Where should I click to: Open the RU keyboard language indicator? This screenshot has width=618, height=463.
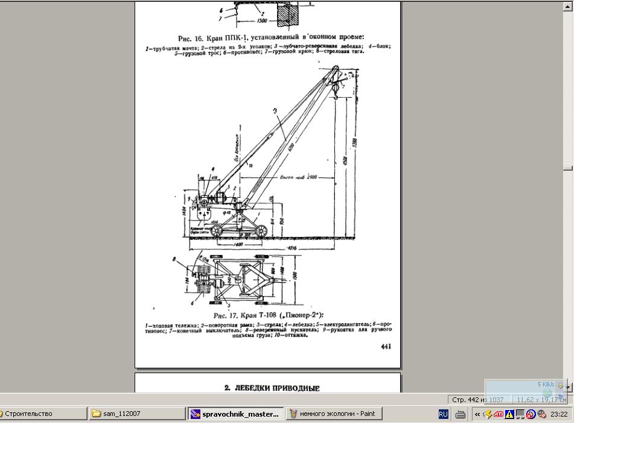coord(443,414)
